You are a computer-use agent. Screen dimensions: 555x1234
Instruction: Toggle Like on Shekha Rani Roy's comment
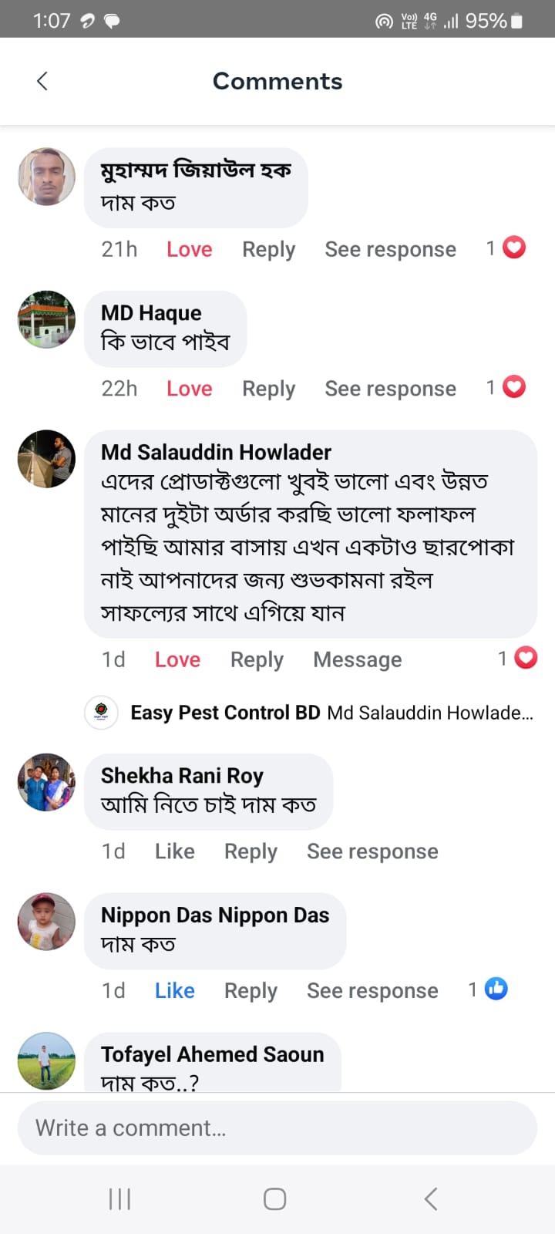point(175,851)
